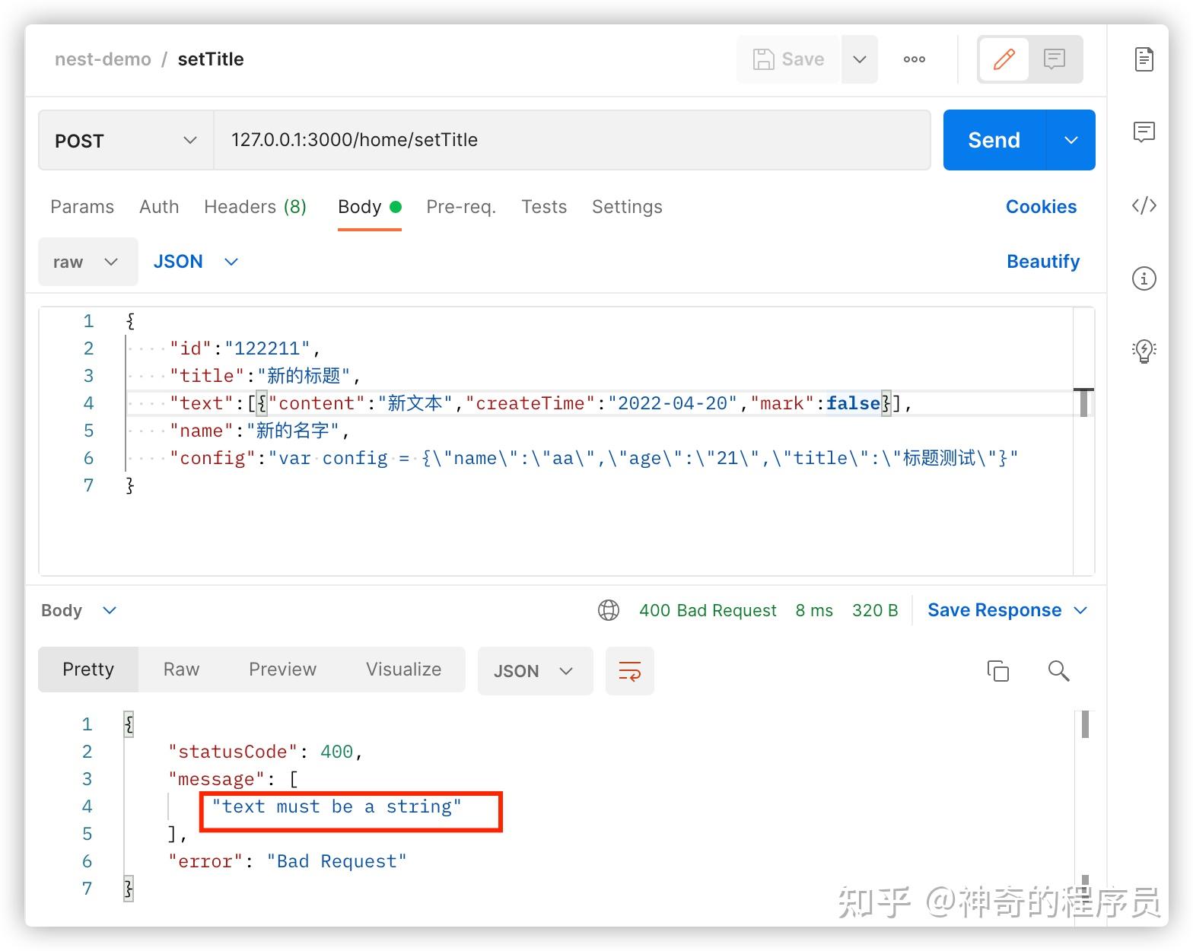The height and width of the screenshot is (951, 1193).
Task: Switch to comment mode toggle
Action: [1054, 59]
